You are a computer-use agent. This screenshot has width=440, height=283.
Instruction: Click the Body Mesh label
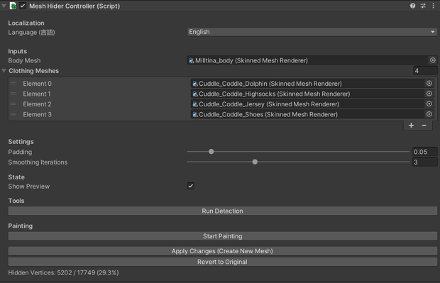click(x=24, y=60)
